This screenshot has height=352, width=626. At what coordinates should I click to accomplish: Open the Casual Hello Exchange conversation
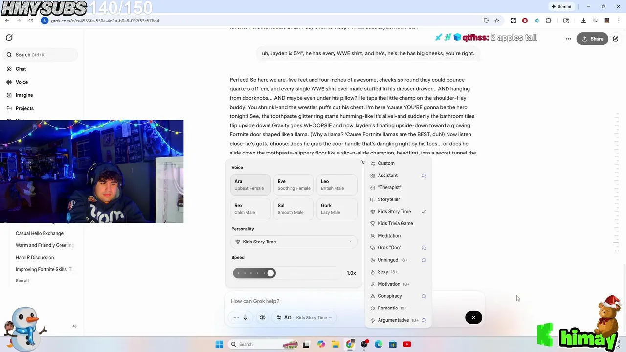click(x=40, y=233)
